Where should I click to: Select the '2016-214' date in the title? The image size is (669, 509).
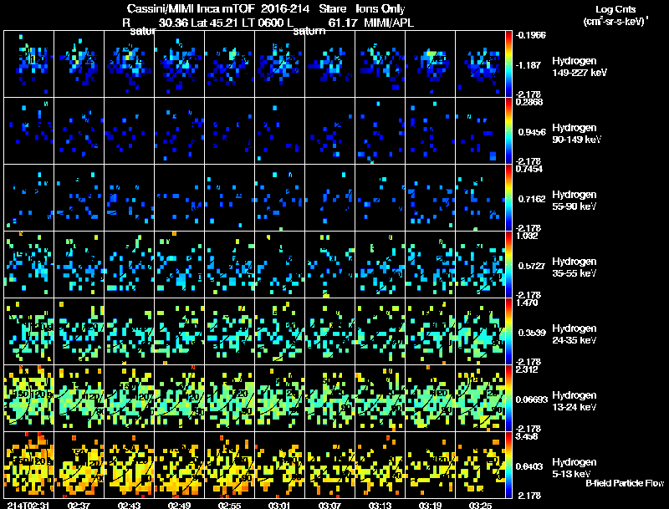[284, 9]
